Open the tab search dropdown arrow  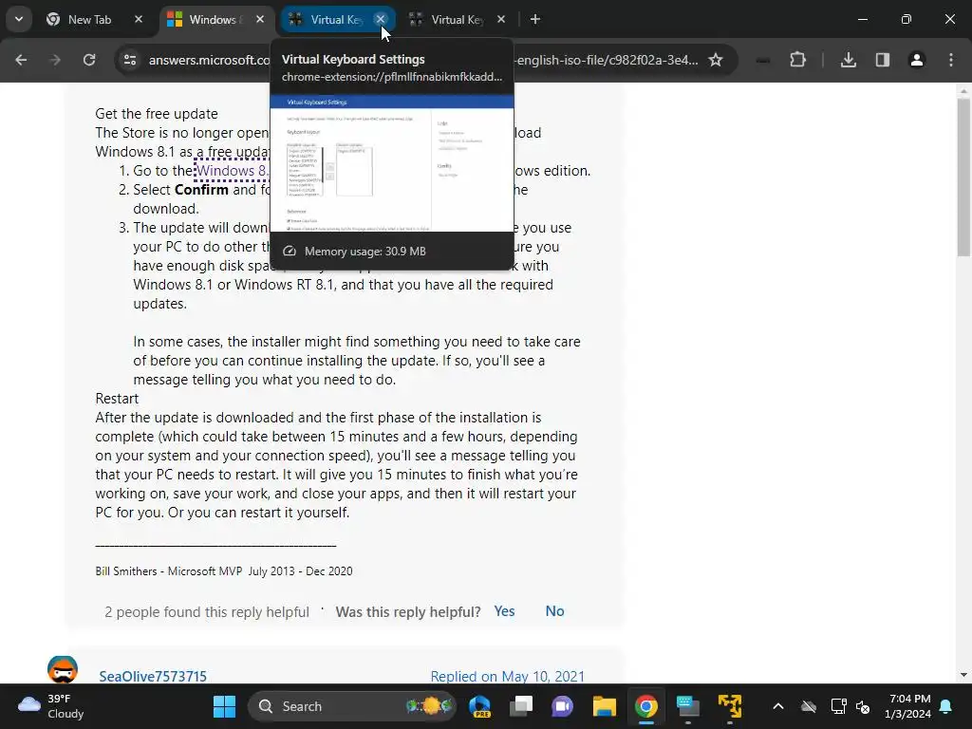click(19, 19)
